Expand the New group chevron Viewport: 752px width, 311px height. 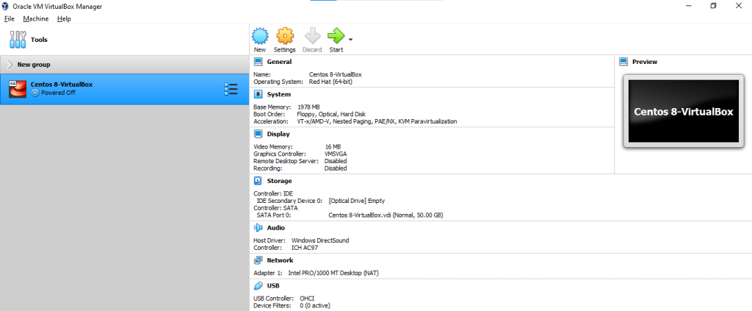point(10,64)
